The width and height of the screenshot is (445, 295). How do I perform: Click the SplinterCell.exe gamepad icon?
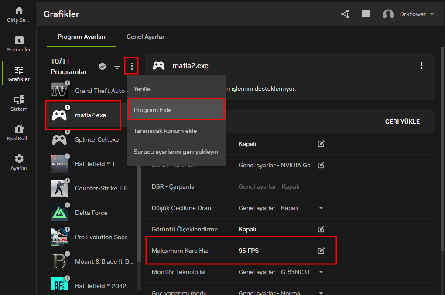59,140
